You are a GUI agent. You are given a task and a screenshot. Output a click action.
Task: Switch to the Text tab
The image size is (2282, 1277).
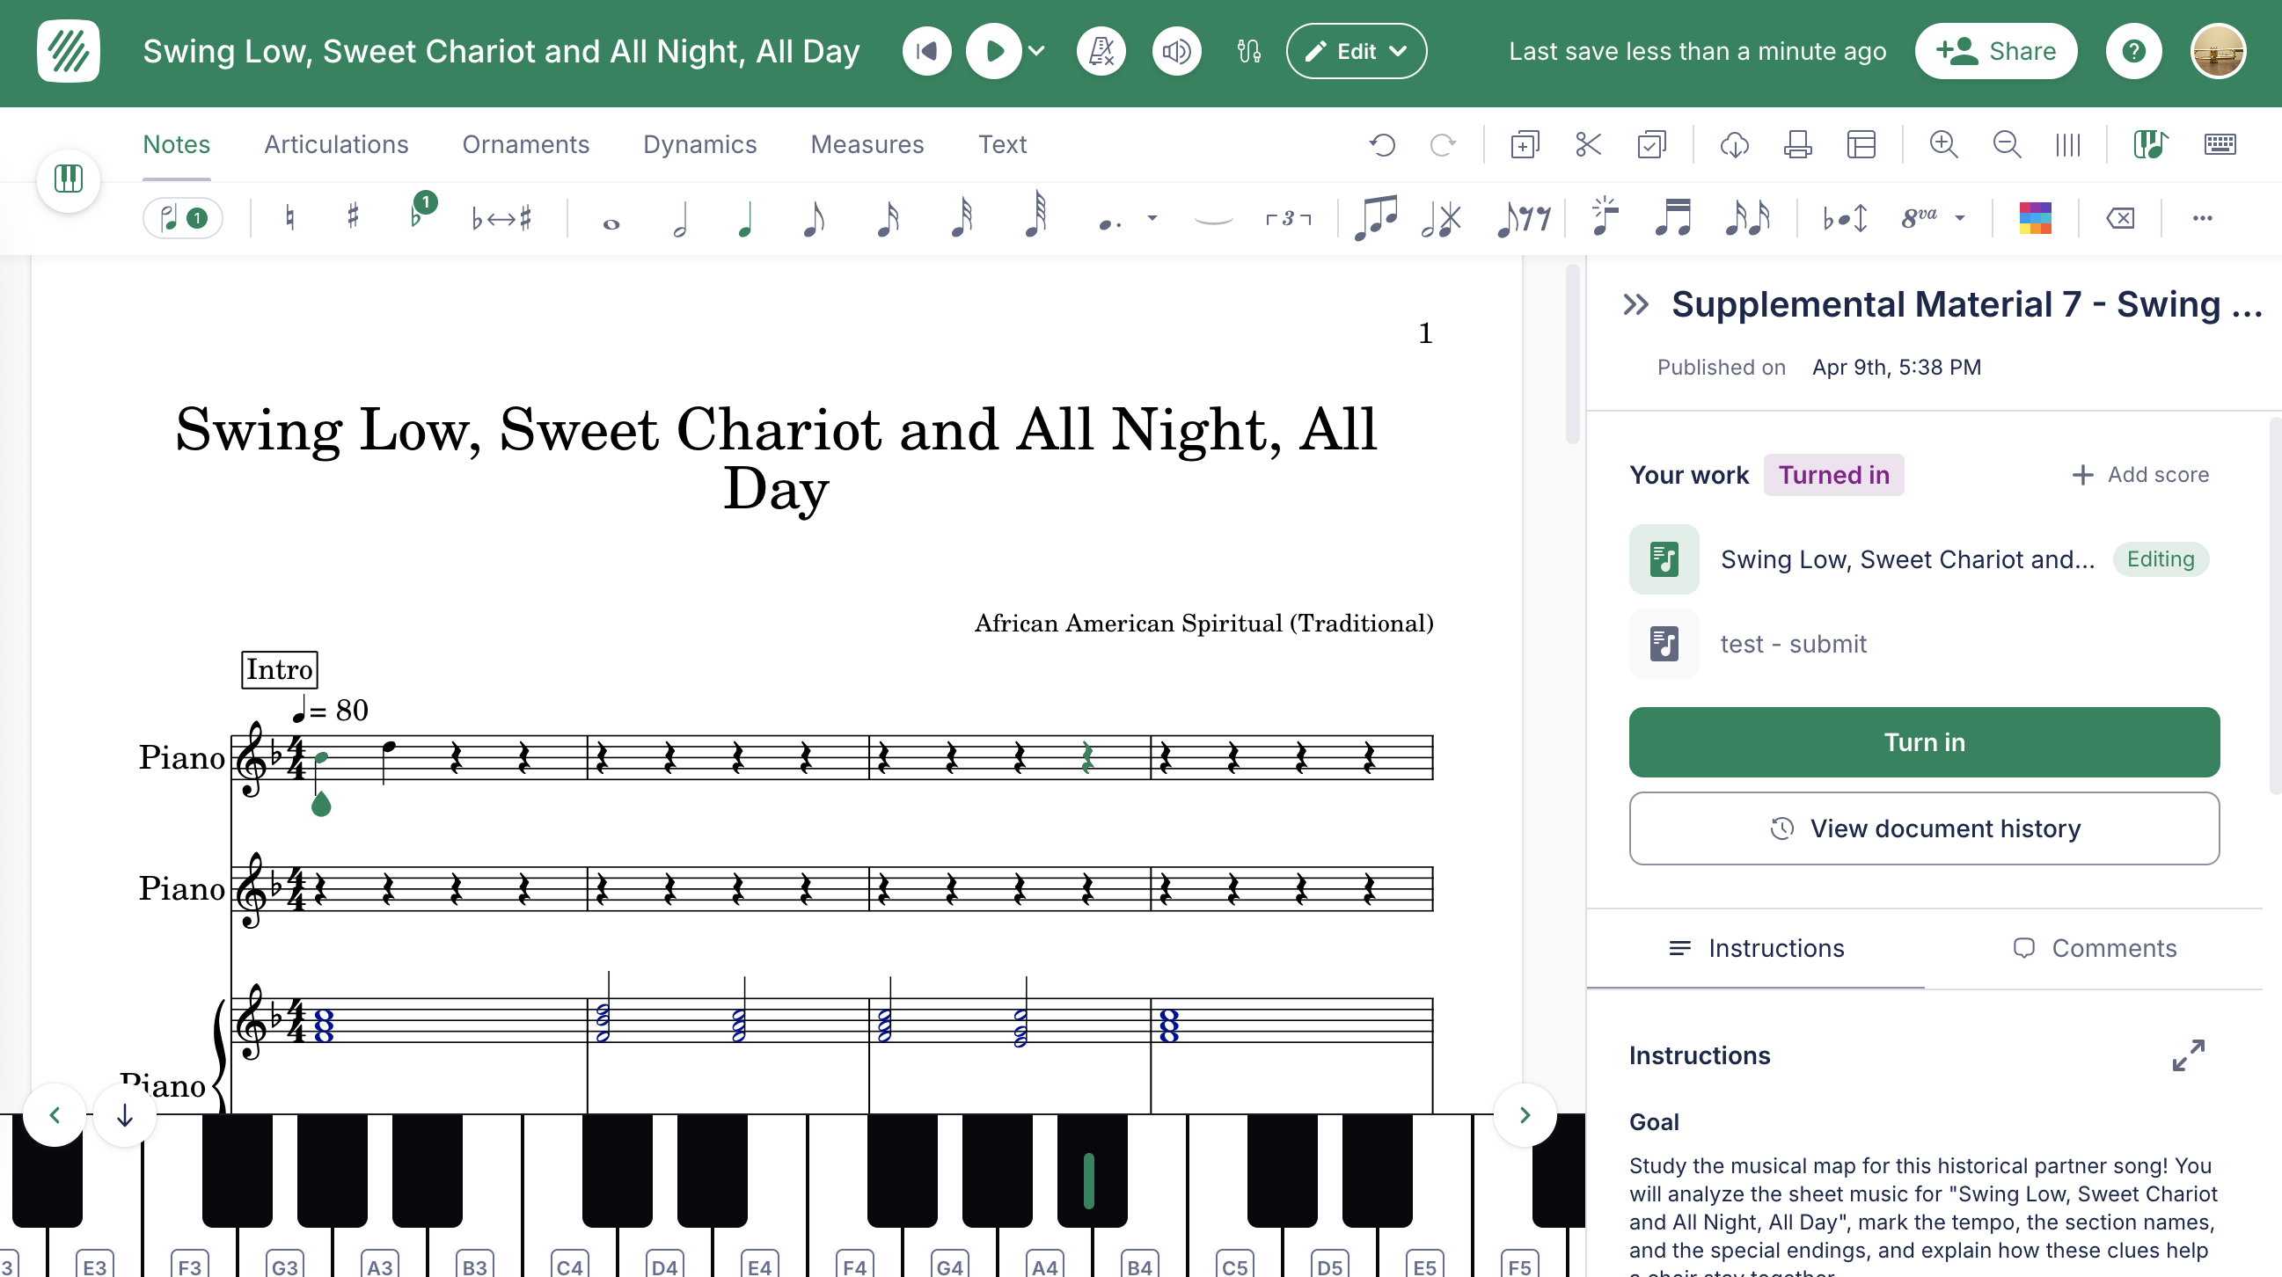coord(1002,144)
